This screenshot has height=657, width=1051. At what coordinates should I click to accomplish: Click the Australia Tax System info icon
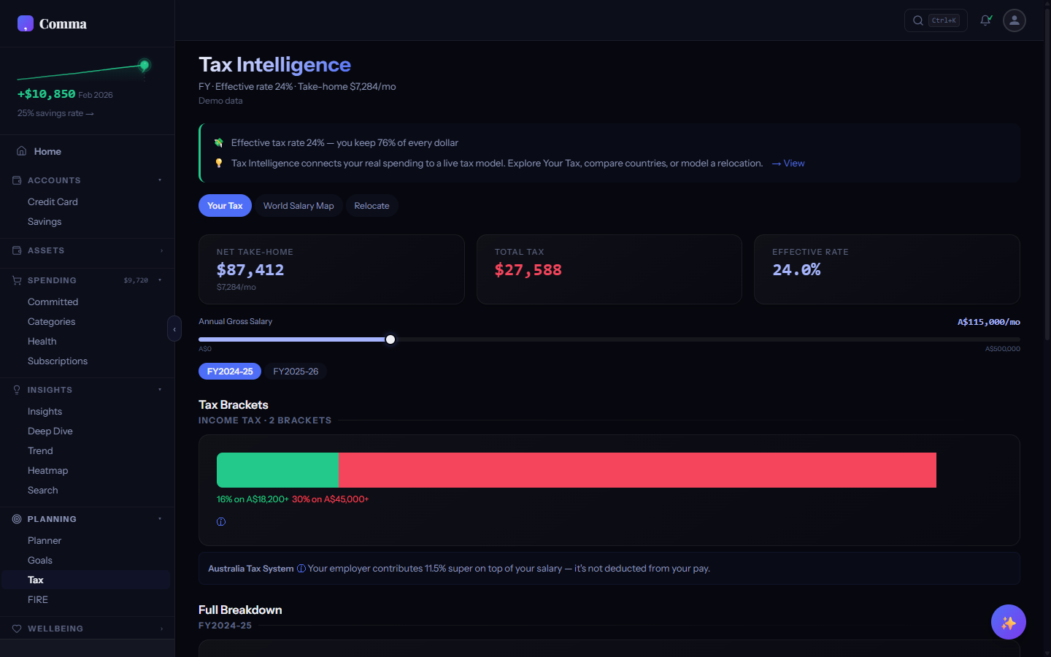[x=301, y=568]
